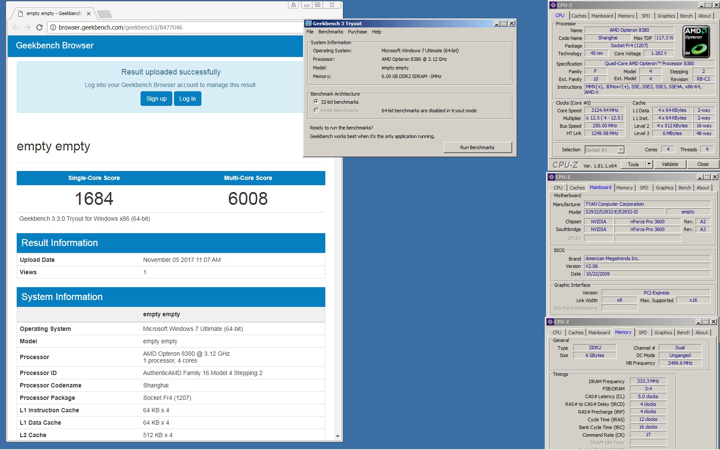The width and height of the screenshot is (720, 450).
Task: Click AMD Opteron logo in CPU-Z
Action: click(696, 42)
